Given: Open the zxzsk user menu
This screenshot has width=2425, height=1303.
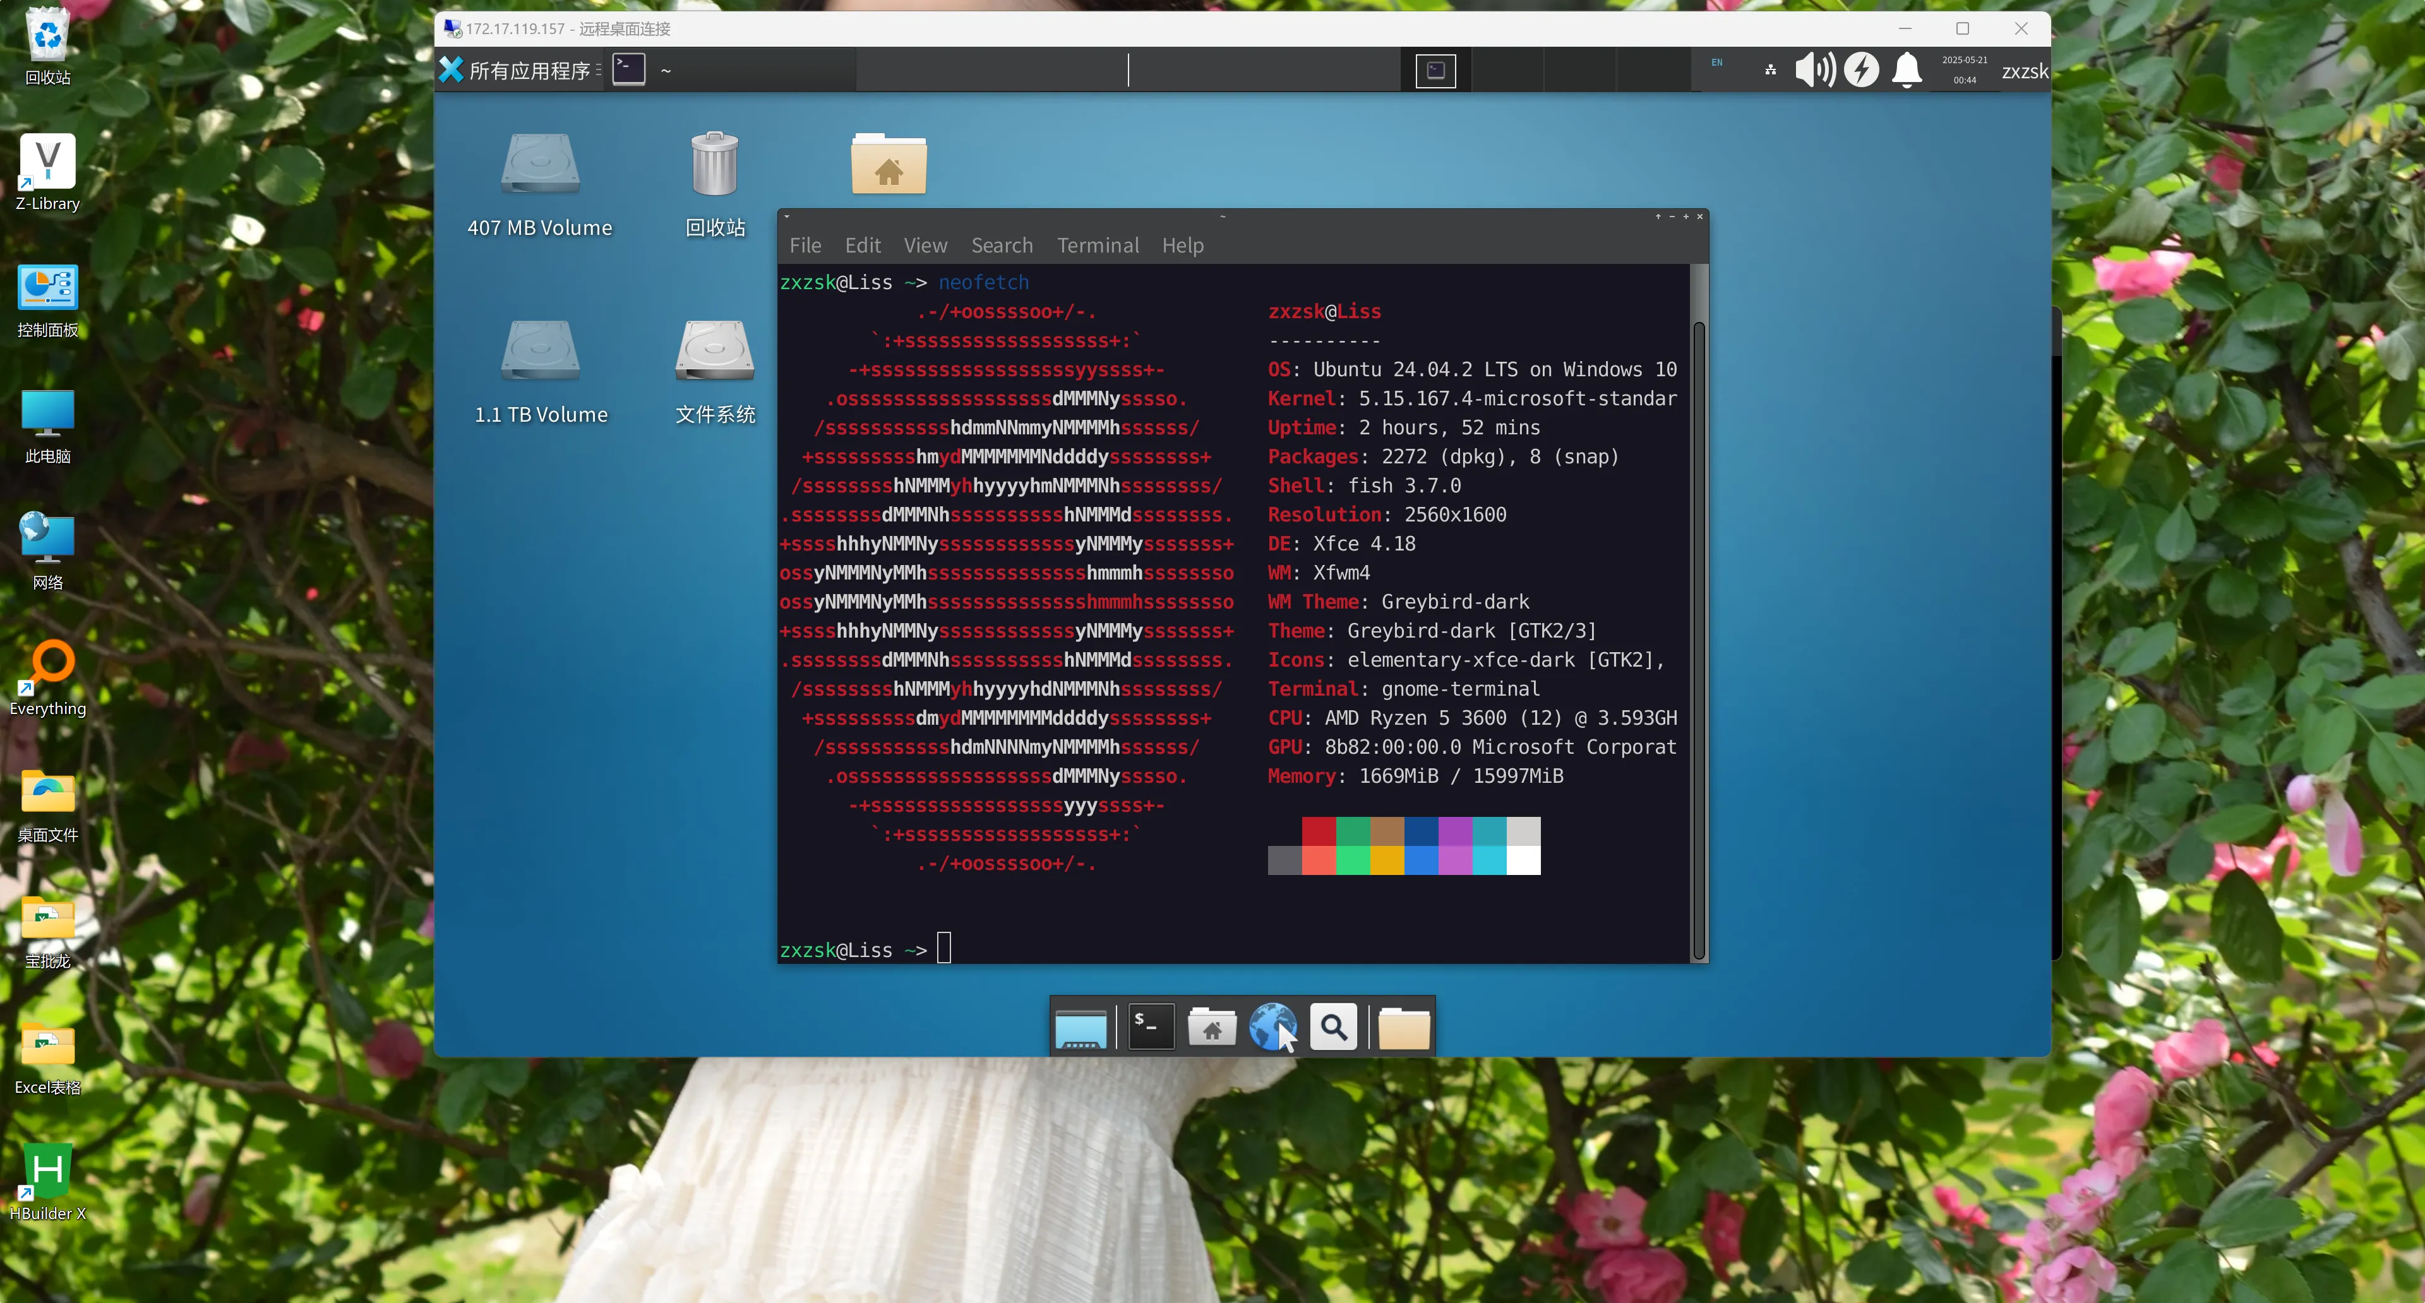Looking at the screenshot, I should pos(2024,71).
